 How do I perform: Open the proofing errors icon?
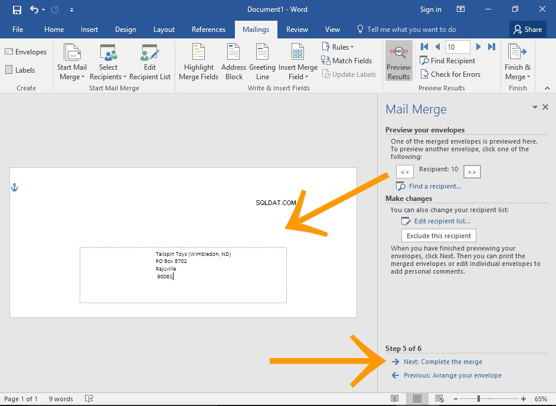(89, 398)
